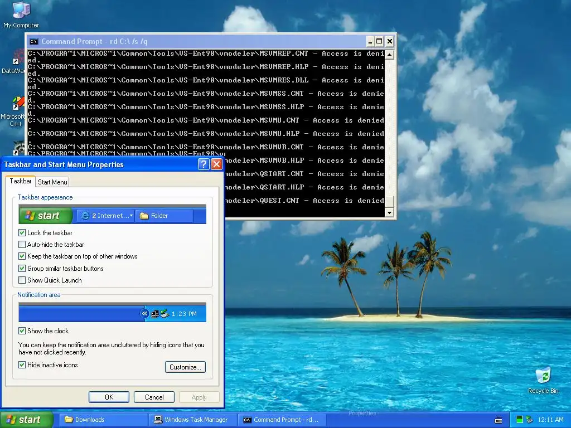Click the 1:23 PM clock in notification preview
The height and width of the screenshot is (428, 571).
click(184, 314)
